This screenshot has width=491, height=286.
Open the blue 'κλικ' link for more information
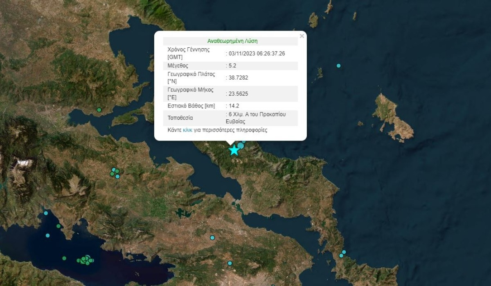coord(187,130)
